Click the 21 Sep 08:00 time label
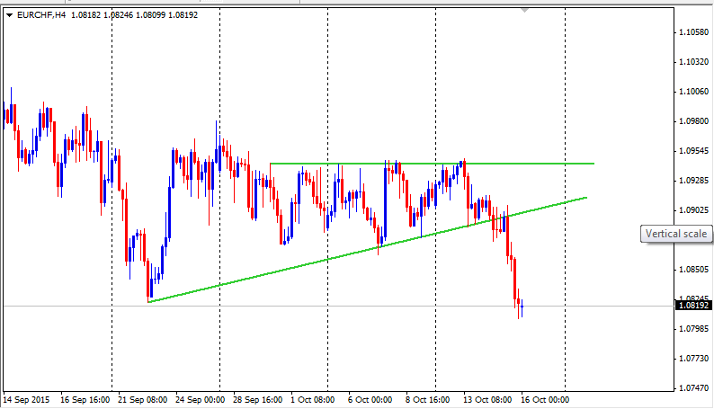Image resolution: width=714 pixels, height=409 pixels. pos(142,400)
